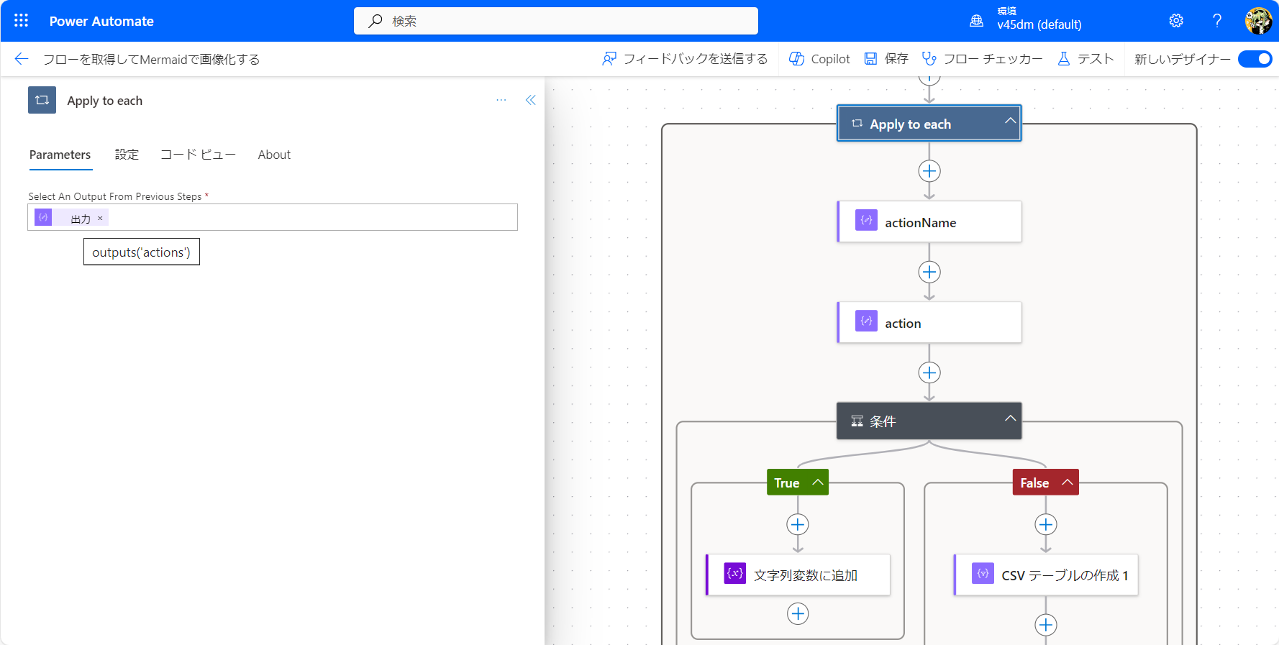The height and width of the screenshot is (645, 1279).
Task: Remove the 出力 token with its x
Action: [x=100, y=218]
